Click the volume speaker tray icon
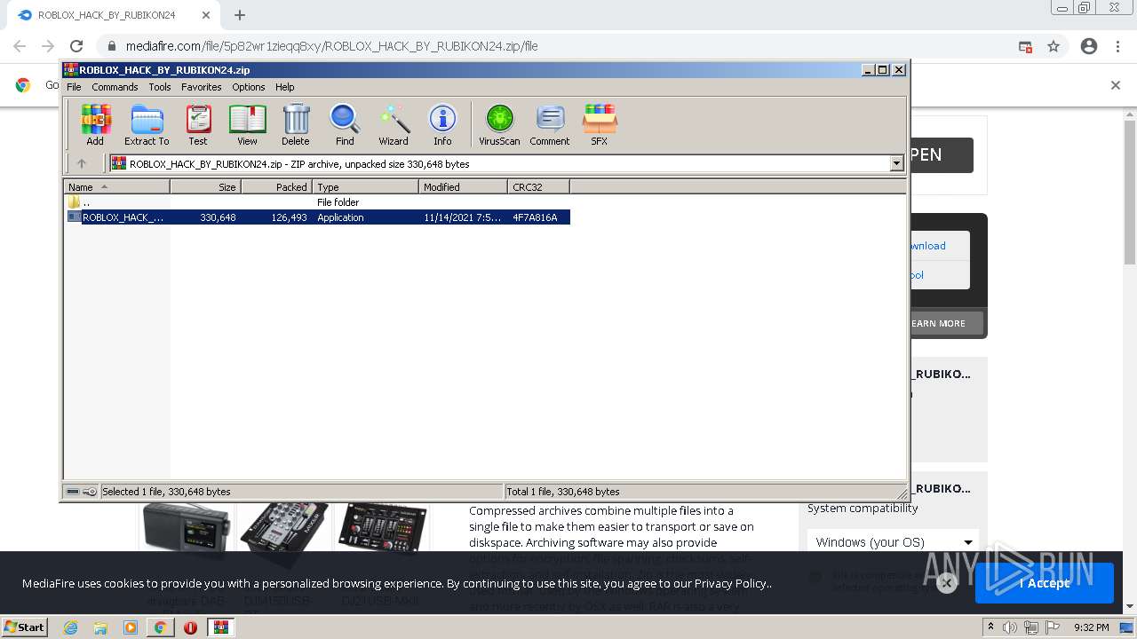This screenshot has height=639, width=1137. pyautogui.click(x=1012, y=627)
